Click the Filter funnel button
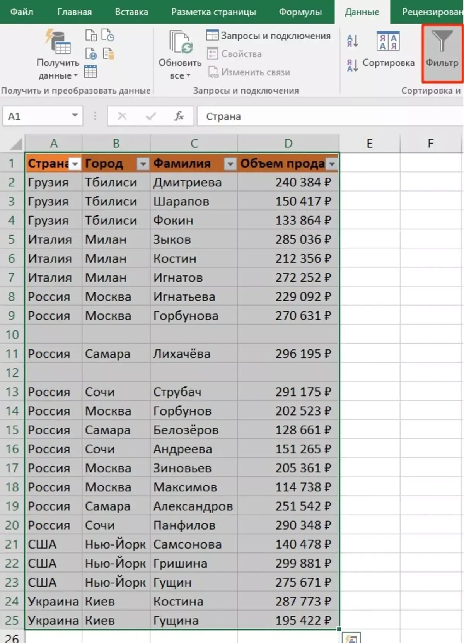 pyautogui.click(x=442, y=53)
